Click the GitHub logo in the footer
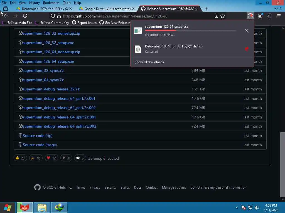Viewport: 285px width, 213px height. click(38, 187)
